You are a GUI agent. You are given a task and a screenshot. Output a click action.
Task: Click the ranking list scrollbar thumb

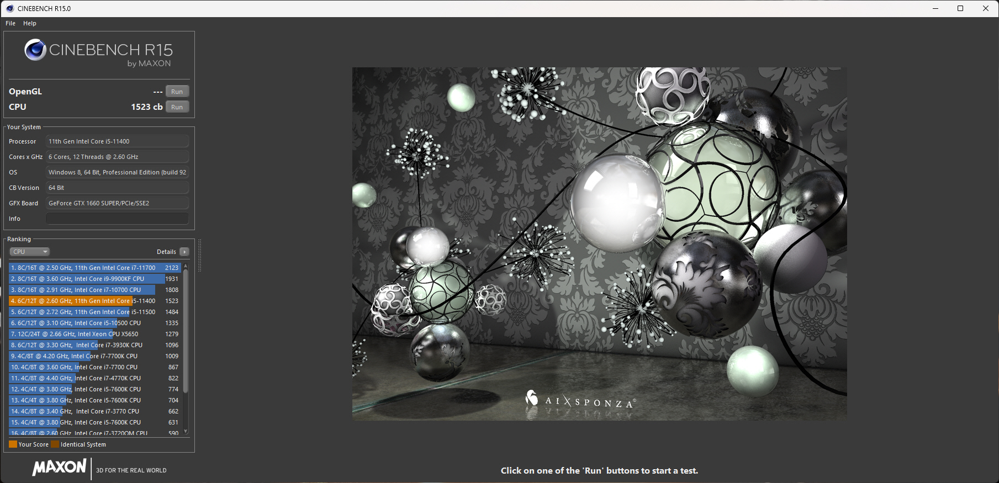point(186,331)
